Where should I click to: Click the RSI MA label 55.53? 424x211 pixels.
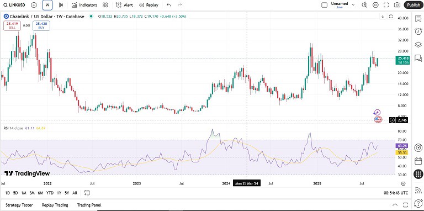(x=402, y=153)
